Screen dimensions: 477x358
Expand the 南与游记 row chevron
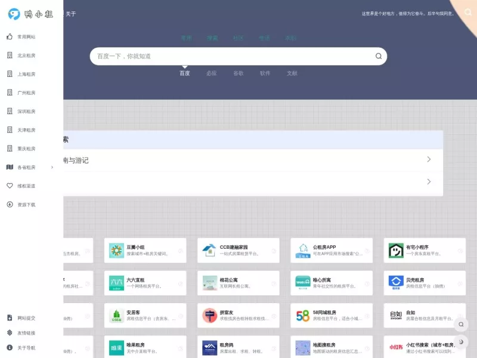[x=429, y=159]
